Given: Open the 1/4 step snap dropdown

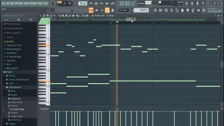Looking at the screenshot, I should [124, 10].
